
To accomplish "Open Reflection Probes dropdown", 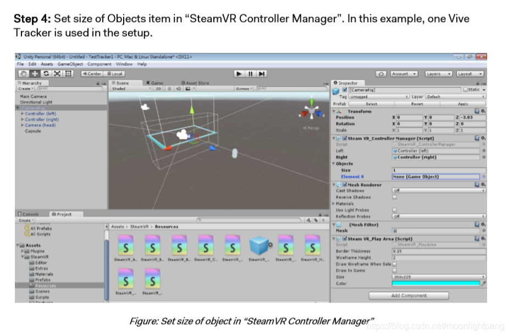I will click(x=439, y=216).
